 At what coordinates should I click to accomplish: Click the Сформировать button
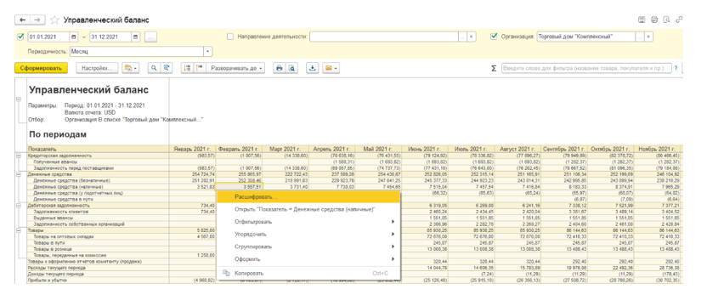point(41,68)
